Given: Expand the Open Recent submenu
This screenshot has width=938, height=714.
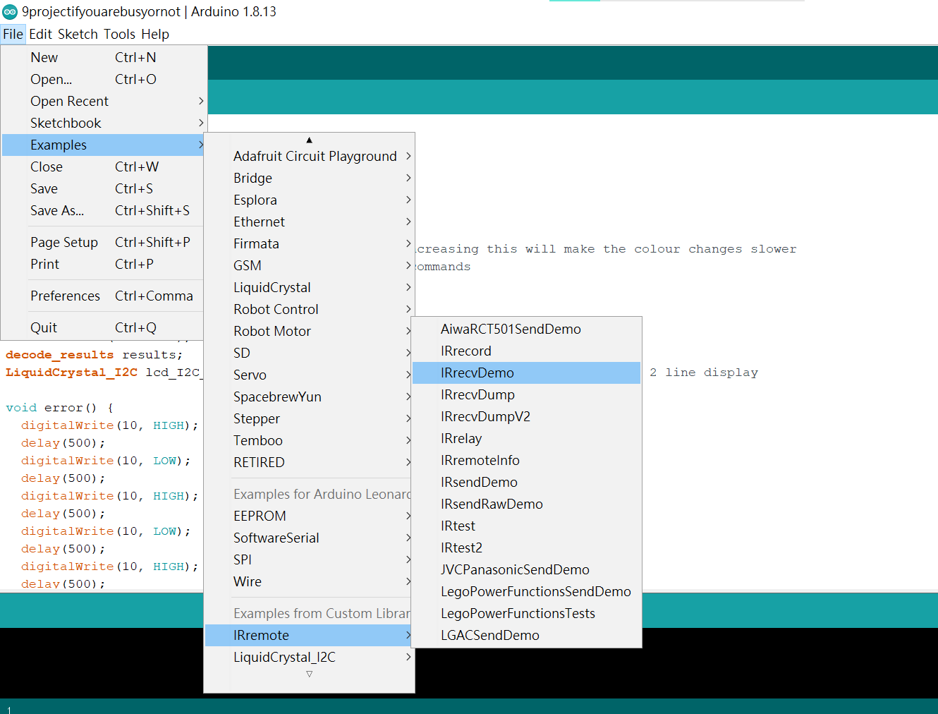Looking at the screenshot, I should [x=104, y=101].
